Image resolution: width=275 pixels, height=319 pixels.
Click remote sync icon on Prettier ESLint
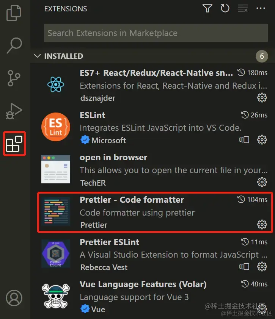[x=244, y=267]
